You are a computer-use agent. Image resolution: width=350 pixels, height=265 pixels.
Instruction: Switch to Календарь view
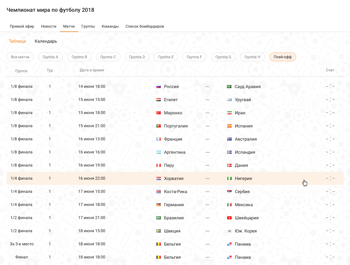point(46,41)
